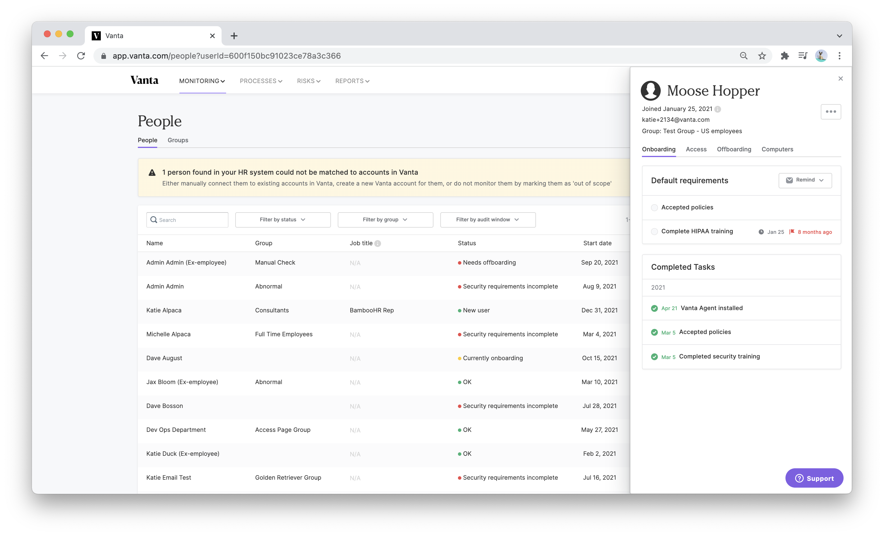Click the green check beside Mar 5 Accepted policies
The width and height of the screenshot is (884, 536).
coord(654,332)
